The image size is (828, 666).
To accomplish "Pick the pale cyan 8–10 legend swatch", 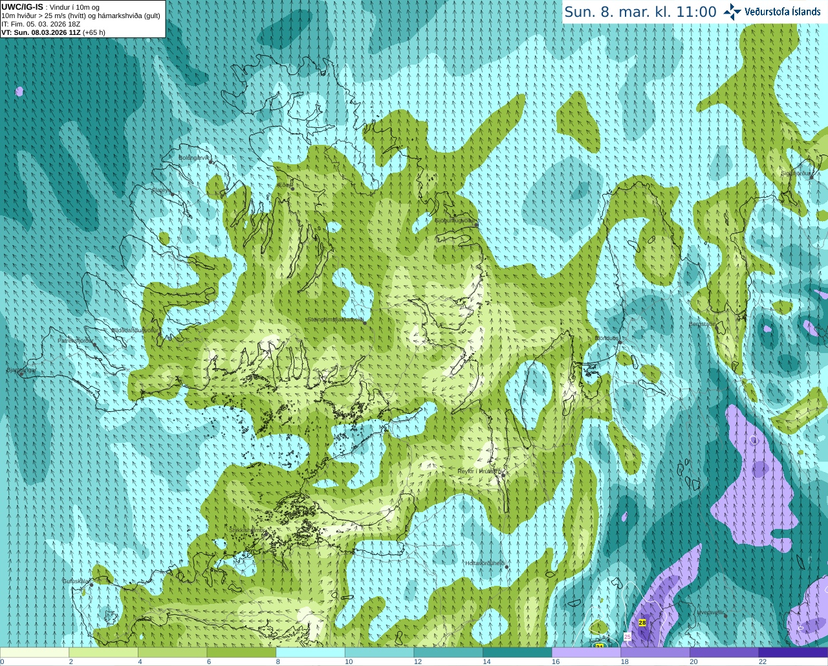I will [x=310, y=652].
